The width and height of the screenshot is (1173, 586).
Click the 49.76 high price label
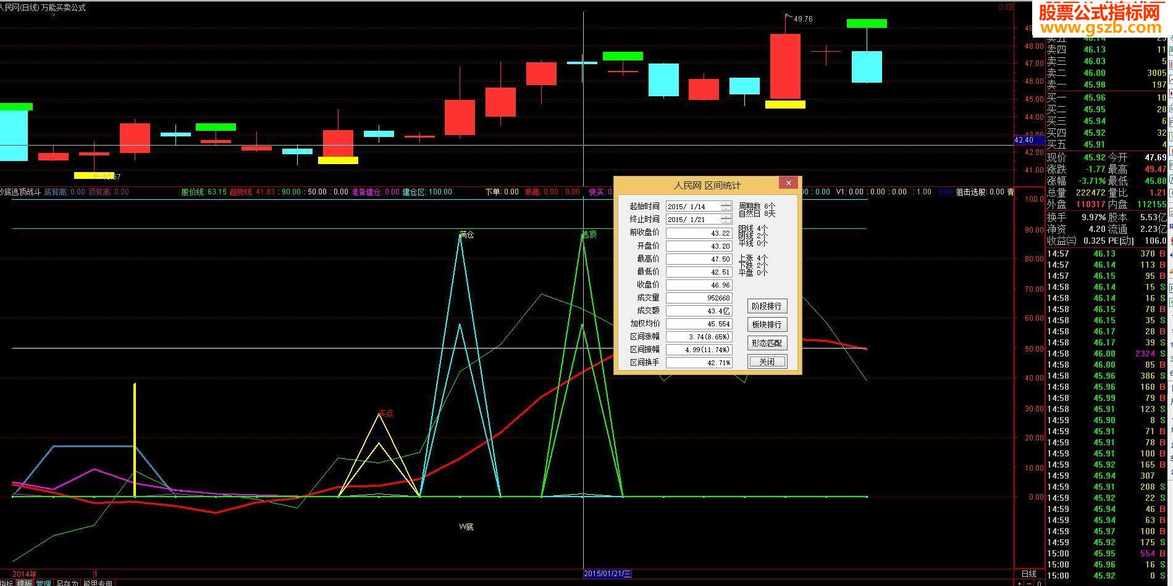[x=803, y=19]
